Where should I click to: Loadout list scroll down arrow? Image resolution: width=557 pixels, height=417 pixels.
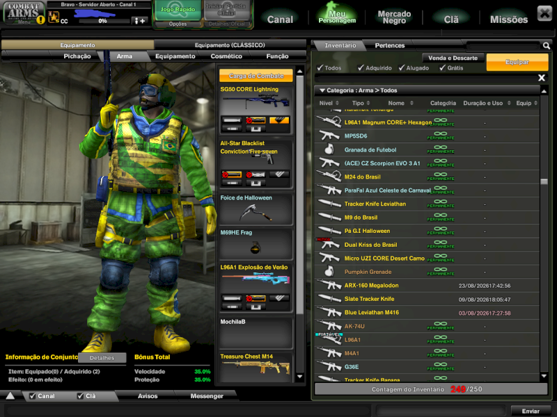point(300,377)
